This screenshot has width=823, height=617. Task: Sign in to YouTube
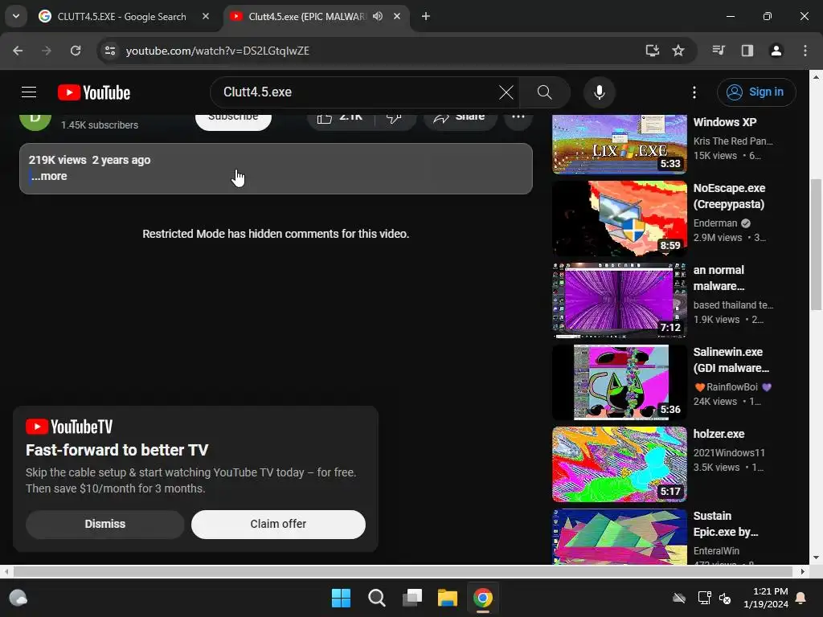(756, 92)
